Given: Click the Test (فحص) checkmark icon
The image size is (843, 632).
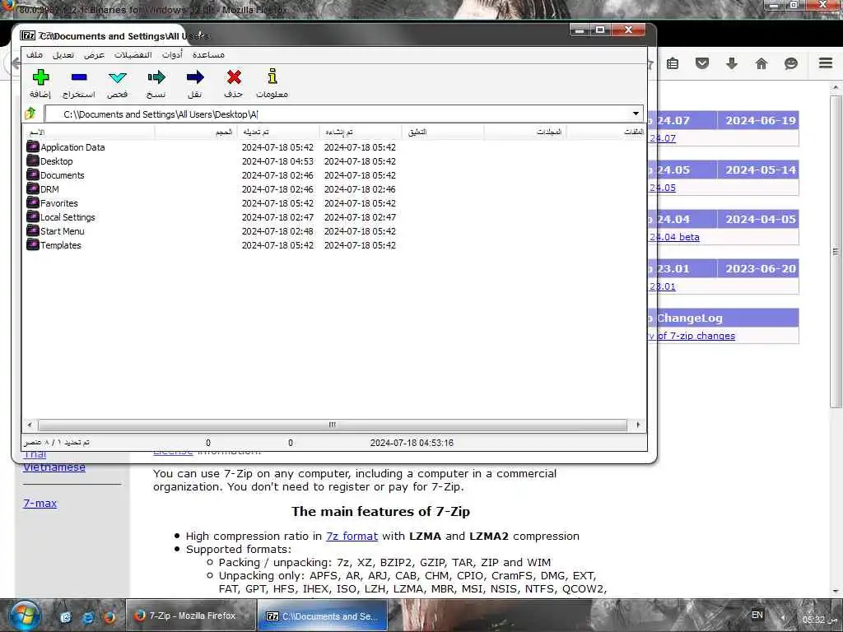Looking at the screenshot, I should 117,78.
